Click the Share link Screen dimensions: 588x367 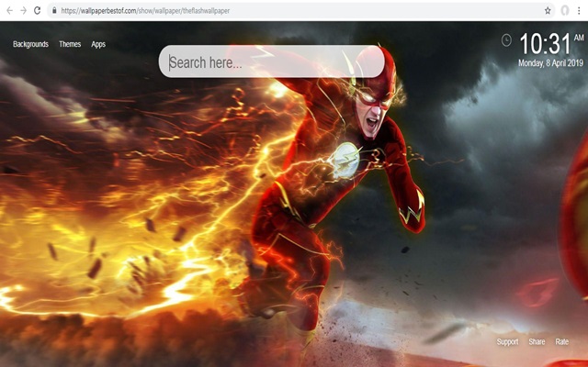click(x=537, y=341)
